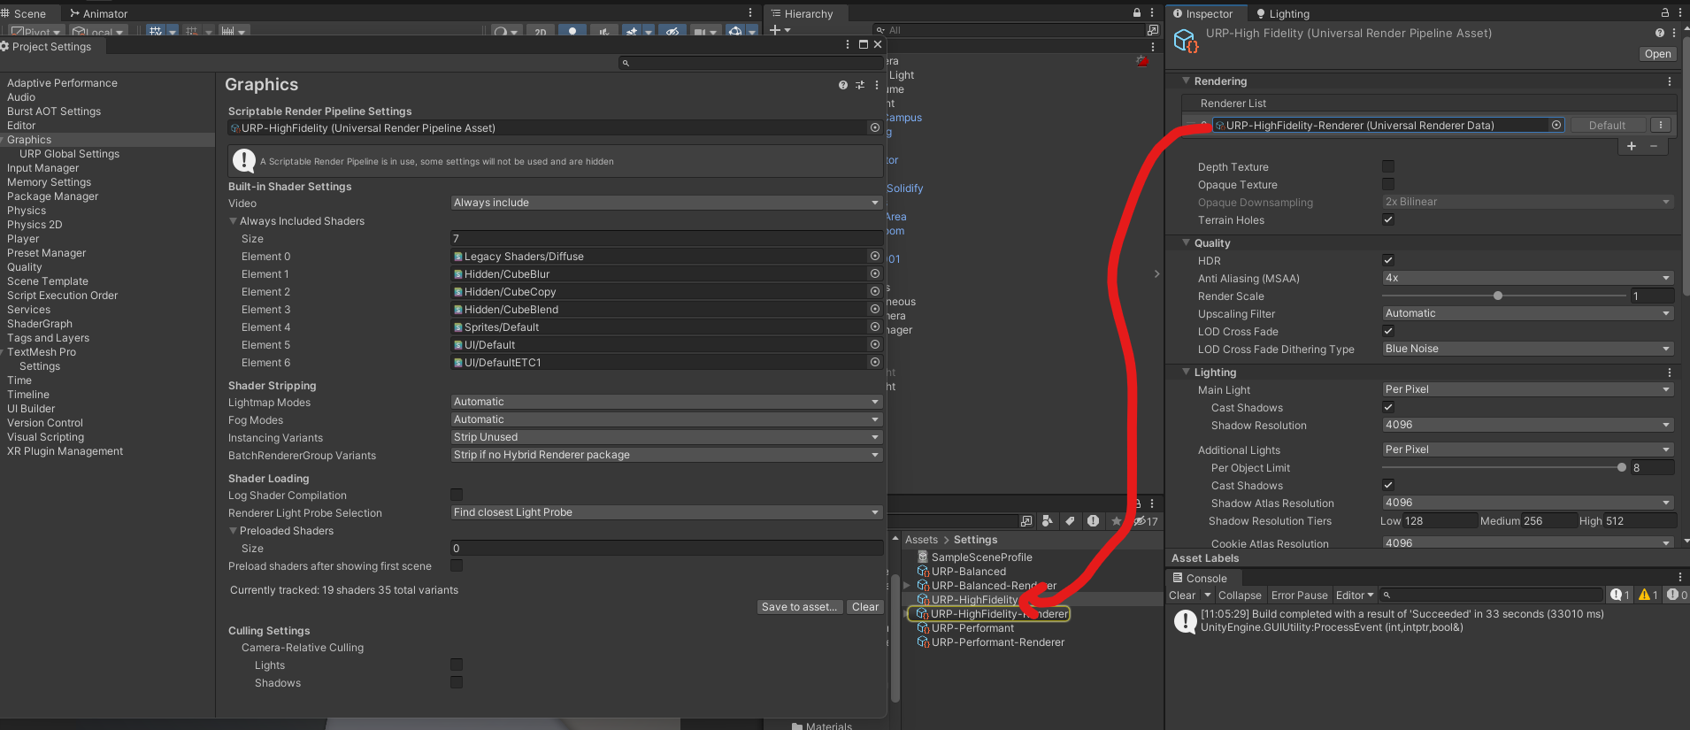Enable Depth Texture checkbox
The height and width of the screenshot is (730, 1690).
point(1388,166)
